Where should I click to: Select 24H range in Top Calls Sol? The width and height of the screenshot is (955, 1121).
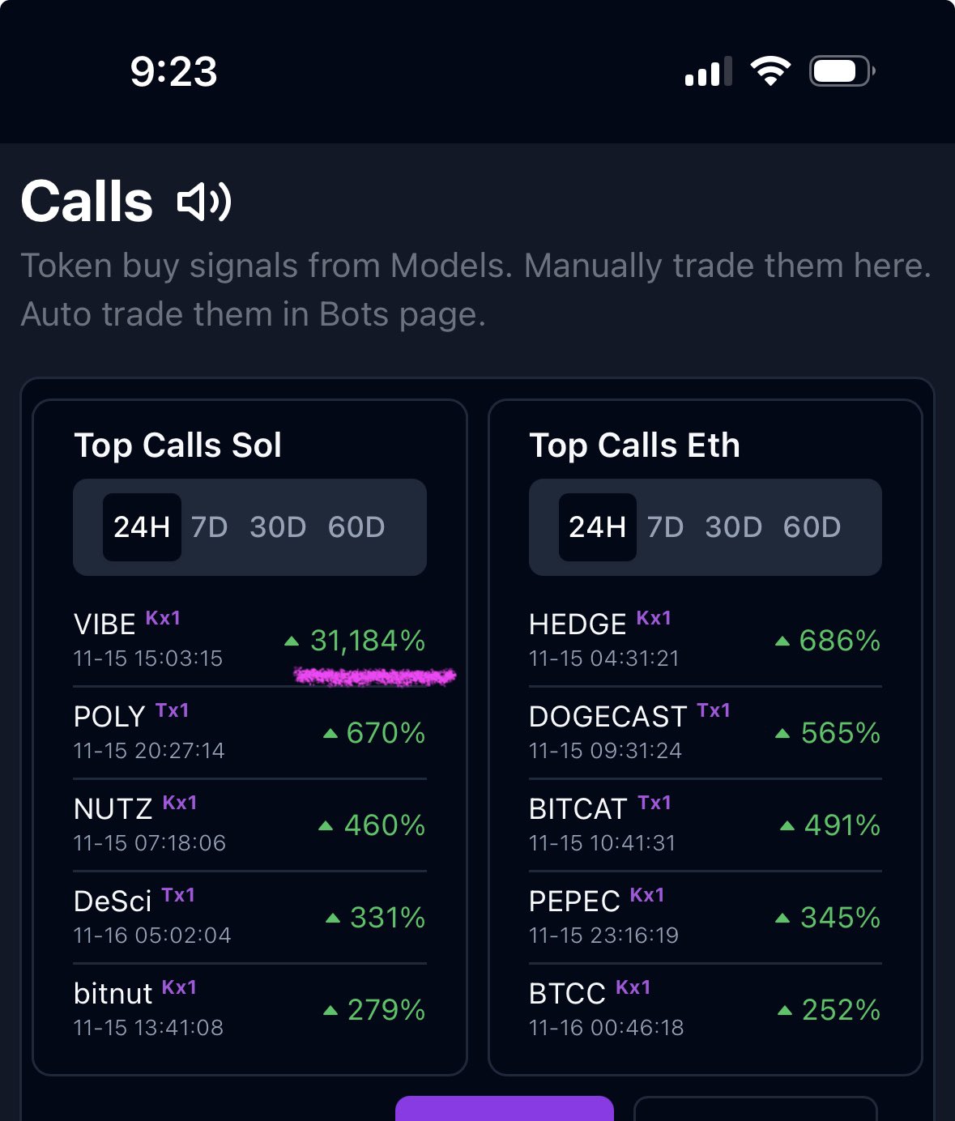(142, 527)
